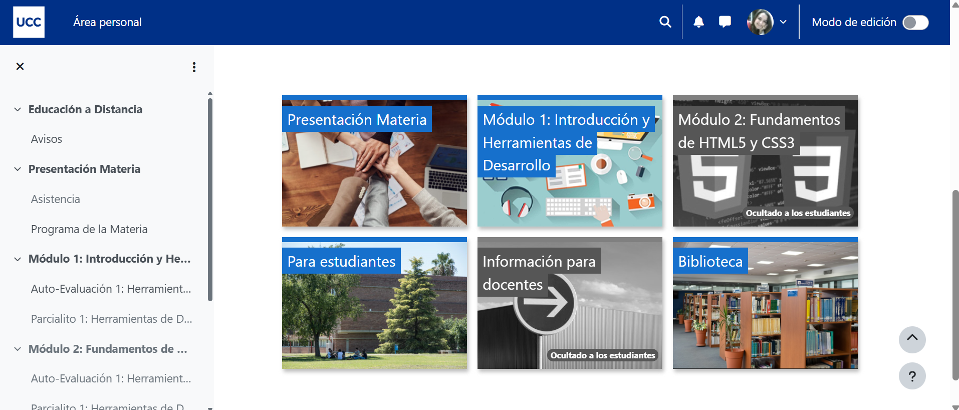Click the main page vertical scrollbar
Image resolution: width=959 pixels, height=410 pixels.
955,285
